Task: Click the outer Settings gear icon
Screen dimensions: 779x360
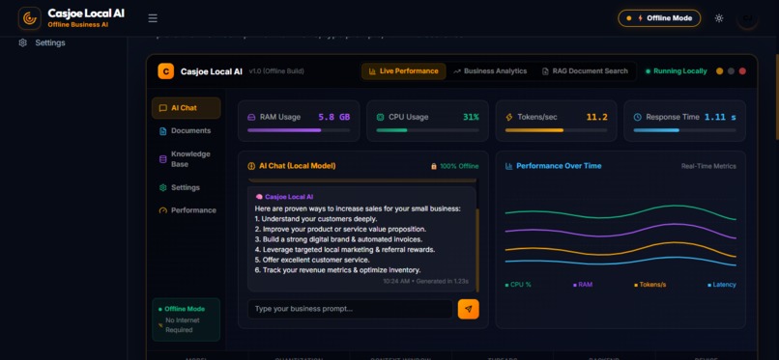Action: (x=22, y=42)
